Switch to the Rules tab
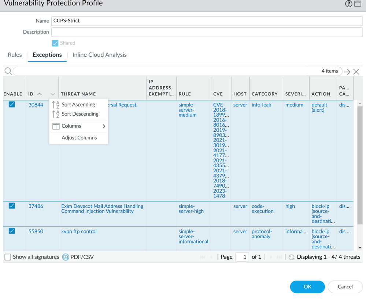 coord(15,55)
